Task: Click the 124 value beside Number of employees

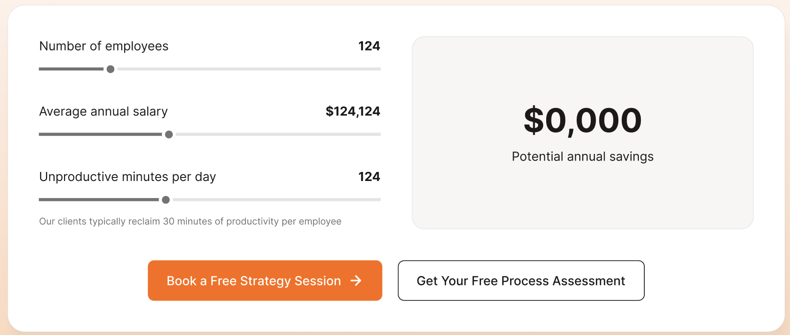Action: pyautogui.click(x=369, y=46)
